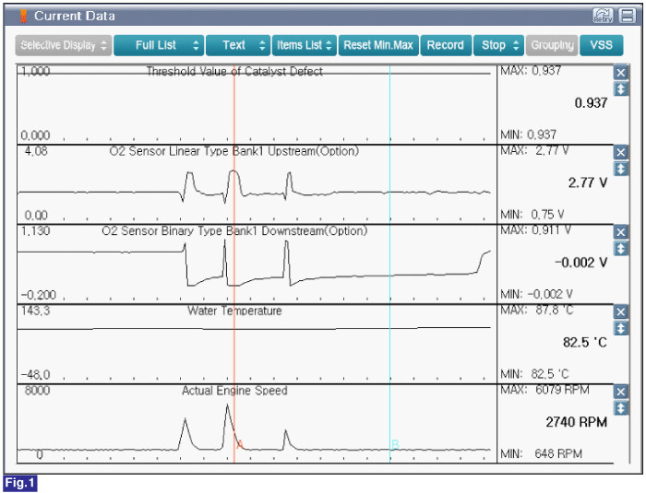
Task: Click the 2740 RPM current value
Action: tap(577, 422)
